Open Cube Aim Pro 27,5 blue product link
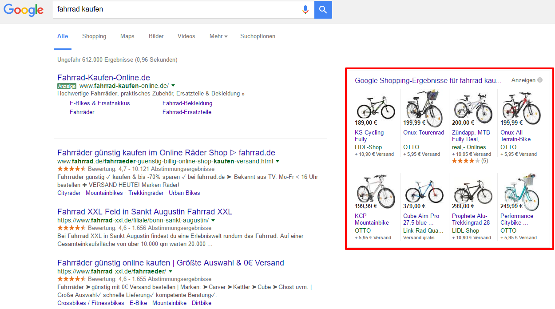Viewport: 555px width, 309px height. [421, 219]
